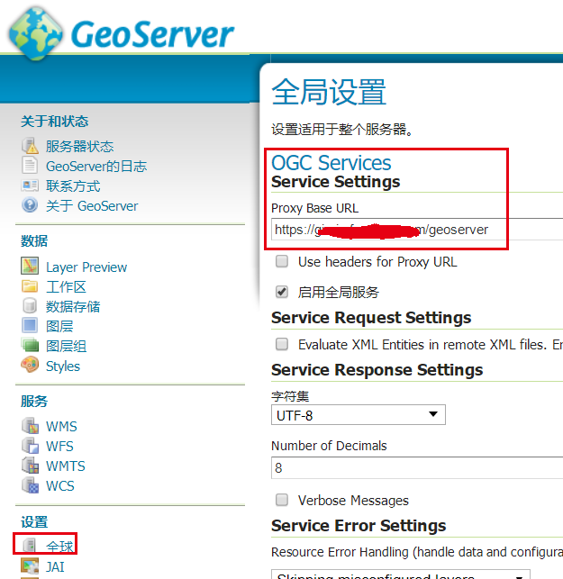Enable Use headers for Proxy URL

click(282, 261)
